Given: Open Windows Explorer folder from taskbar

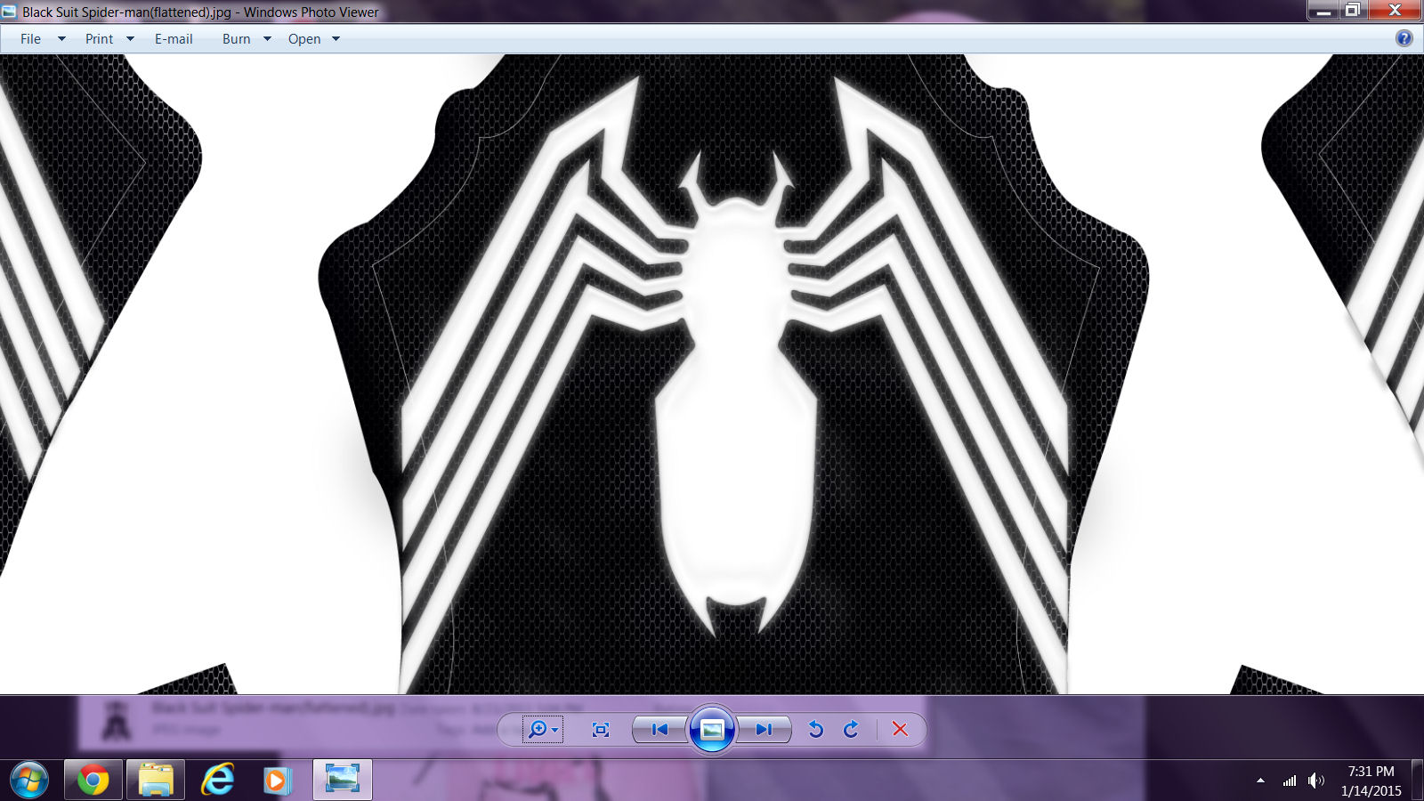Looking at the screenshot, I should tap(156, 781).
